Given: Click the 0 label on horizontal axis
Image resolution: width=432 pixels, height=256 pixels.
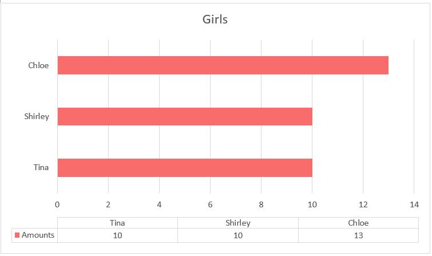Looking at the screenshot, I should click(57, 204).
